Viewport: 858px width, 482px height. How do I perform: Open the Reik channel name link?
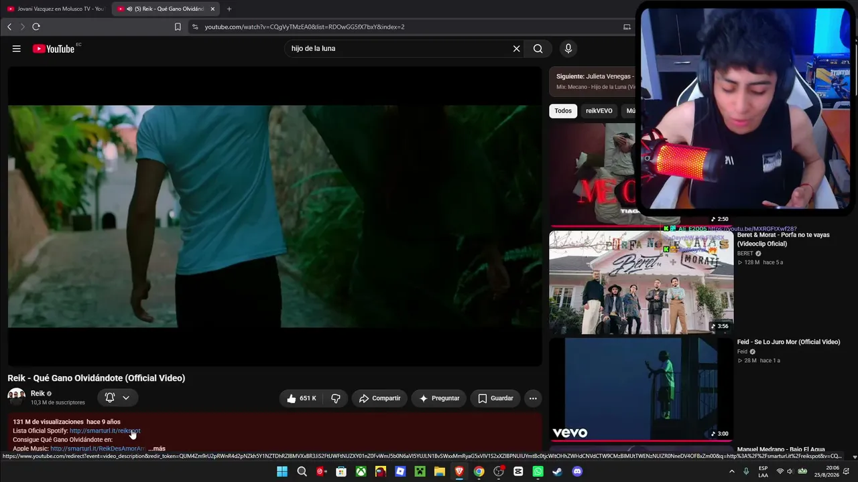[38, 394]
